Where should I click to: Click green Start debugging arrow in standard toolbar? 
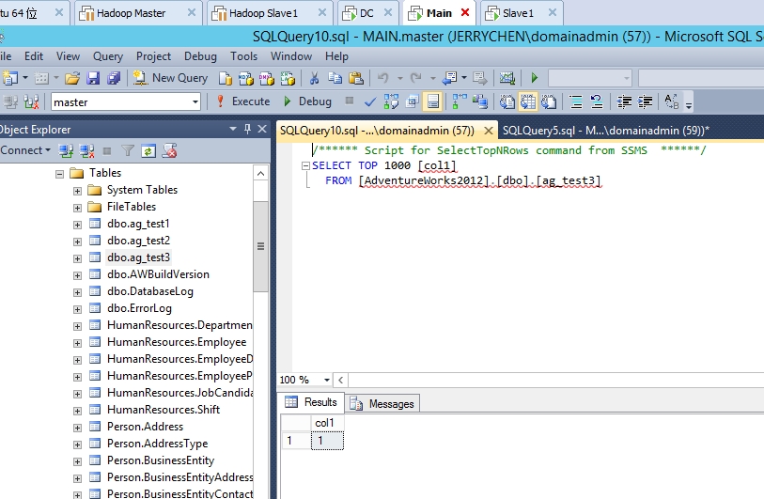click(534, 78)
